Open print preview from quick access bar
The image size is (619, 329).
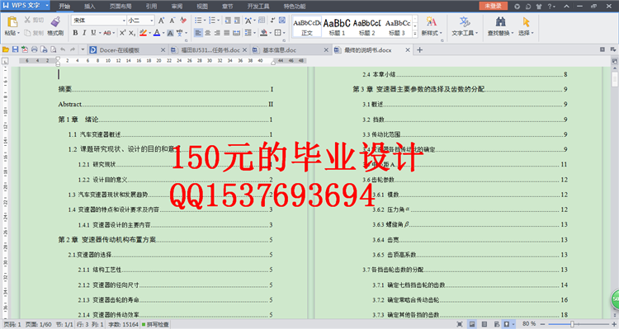point(54,49)
